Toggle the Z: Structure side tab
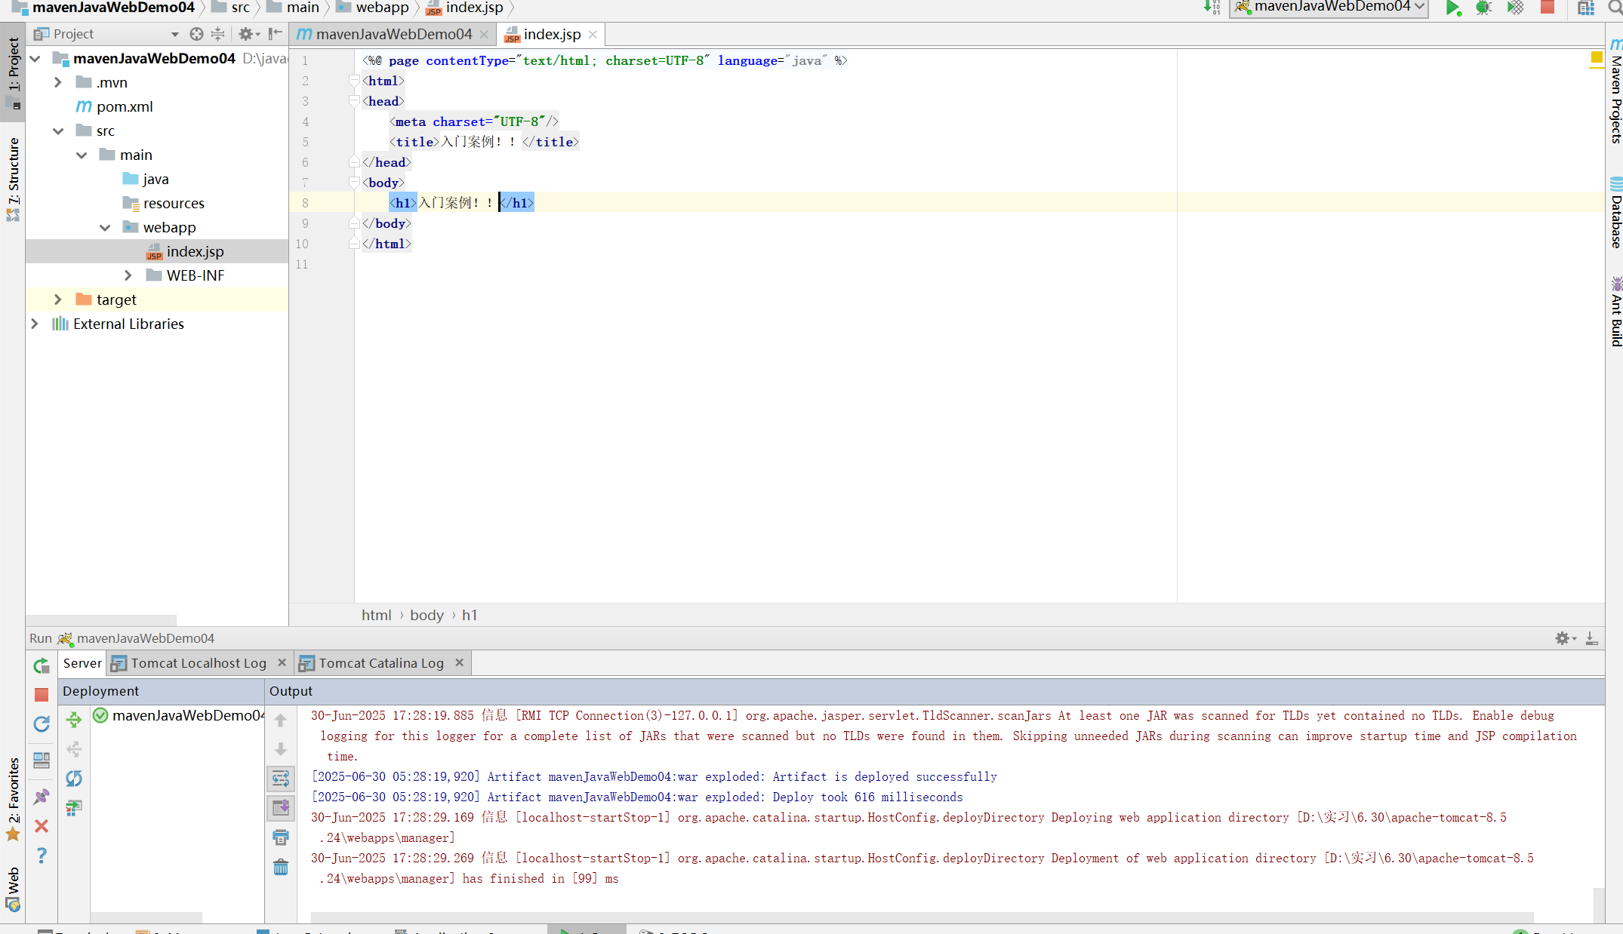This screenshot has width=1623, height=934. (x=13, y=180)
